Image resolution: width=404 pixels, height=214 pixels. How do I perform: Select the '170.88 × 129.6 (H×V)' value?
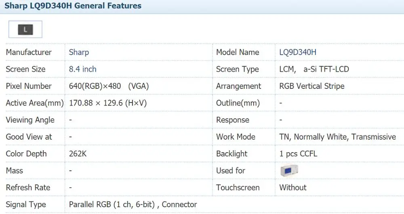tap(108, 103)
